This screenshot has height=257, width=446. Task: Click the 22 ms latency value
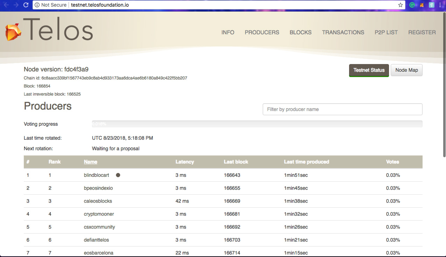pos(182,253)
